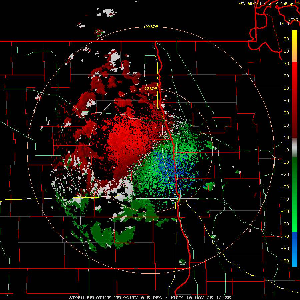Click the -10 label on velocity scale
Viewport: 300px width, 300px height.
(285, 162)
